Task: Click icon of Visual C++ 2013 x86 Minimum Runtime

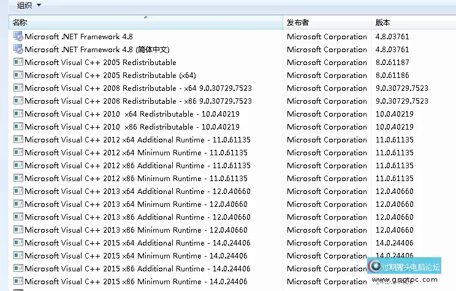Action: click(x=18, y=230)
